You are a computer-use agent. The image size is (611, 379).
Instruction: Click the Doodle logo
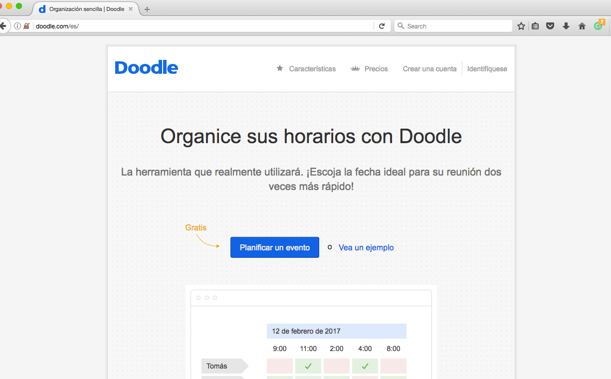click(x=146, y=67)
